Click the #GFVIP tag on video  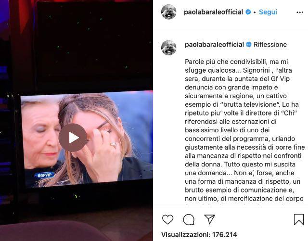click(x=44, y=175)
